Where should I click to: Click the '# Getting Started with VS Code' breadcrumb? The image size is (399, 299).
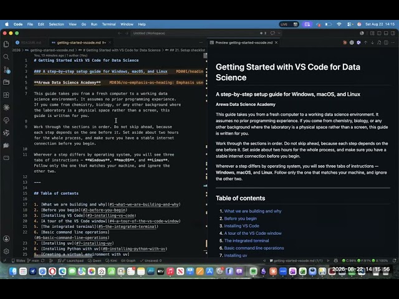(120, 50)
